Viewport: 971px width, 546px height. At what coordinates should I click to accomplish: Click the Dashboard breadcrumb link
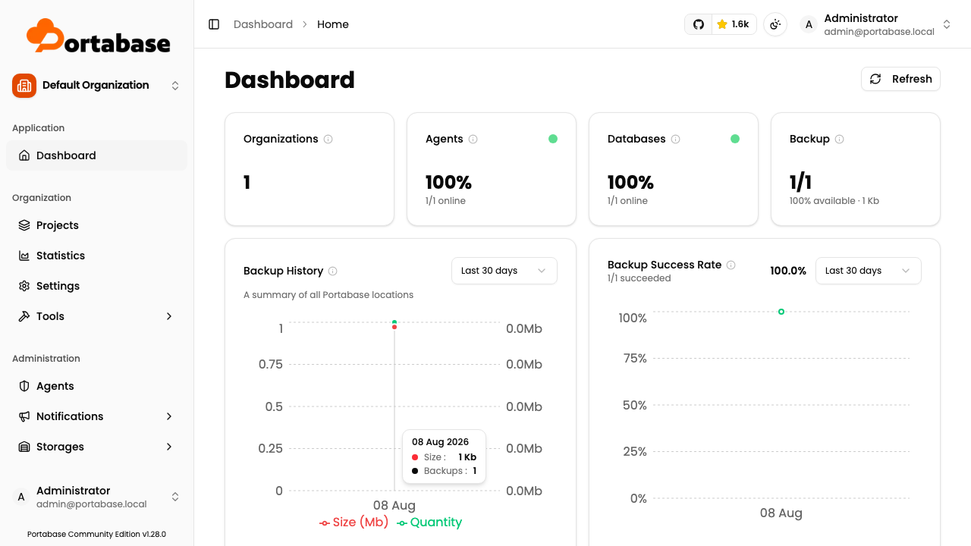(263, 24)
